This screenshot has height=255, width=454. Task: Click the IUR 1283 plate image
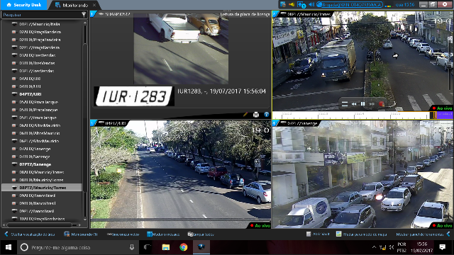tap(134, 96)
